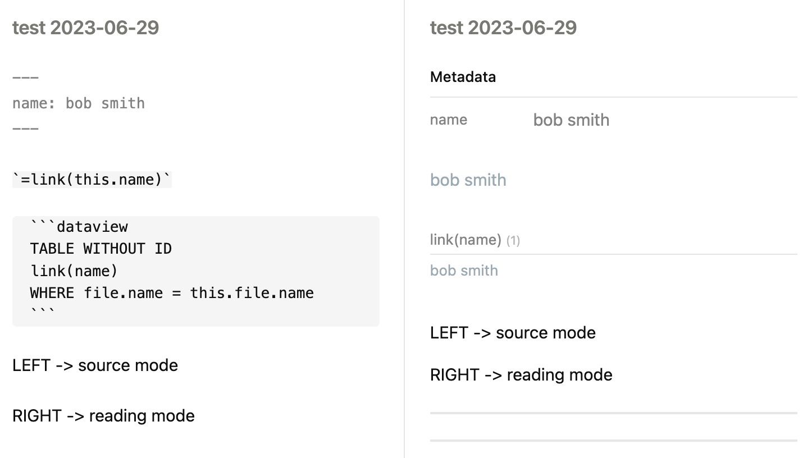812x458 pixels.
Task: Place cursor on "TABLE WITHOUT ID" line
Action: pos(101,249)
